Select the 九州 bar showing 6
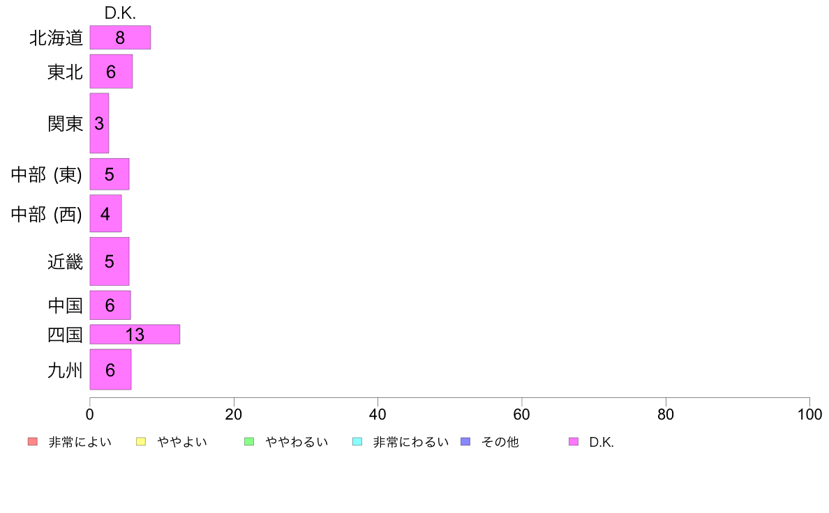829x513 pixels. pyautogui.click(x=110, y=369)
